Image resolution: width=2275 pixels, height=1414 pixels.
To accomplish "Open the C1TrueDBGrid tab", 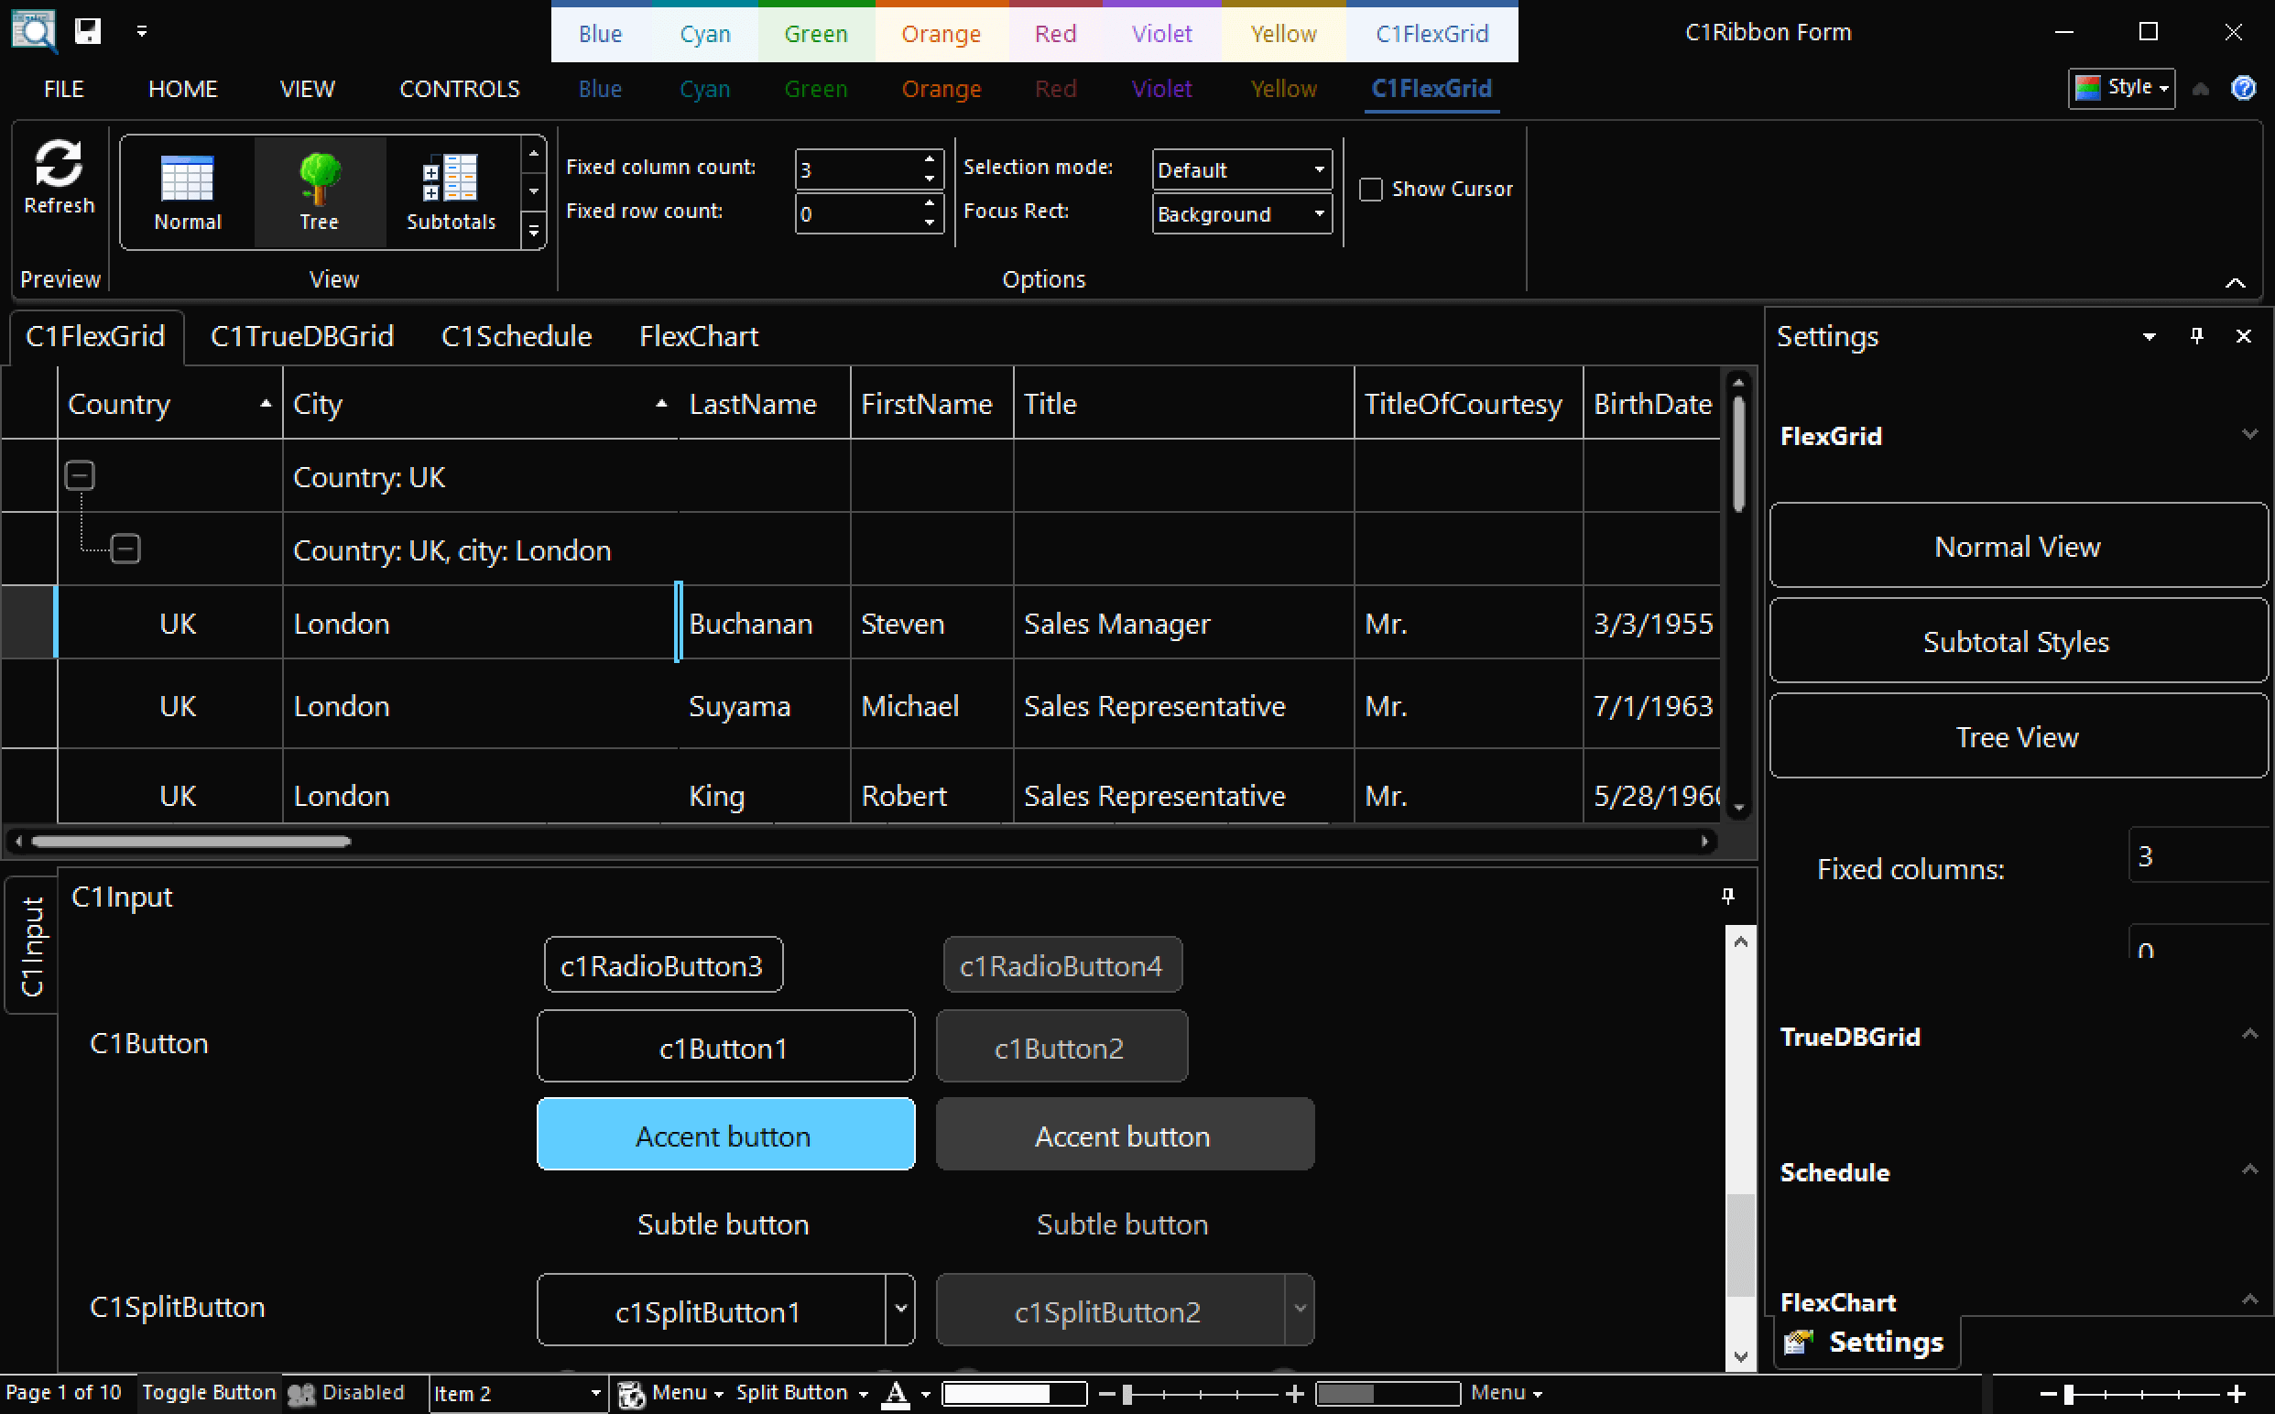I will (302, 336).
